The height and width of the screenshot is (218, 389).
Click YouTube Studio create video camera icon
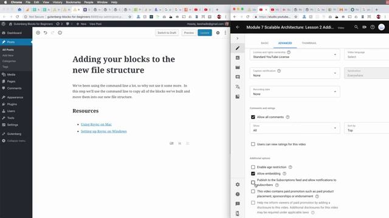coord(365,27)
